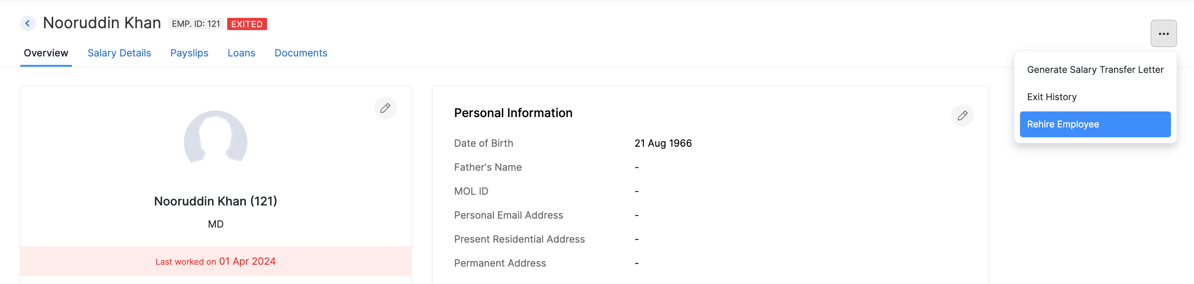Screen dimensions: 1194x284
Task: Edit profile card with the pencil icon
Action: 385,108
